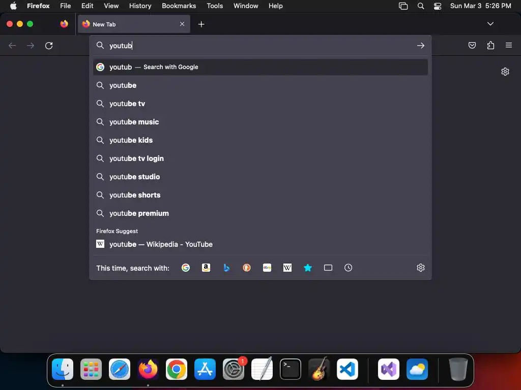This screenshot has width=521, height=390.
Task: Open Terminal from the Dock
Action: click(x=291, y=369)
